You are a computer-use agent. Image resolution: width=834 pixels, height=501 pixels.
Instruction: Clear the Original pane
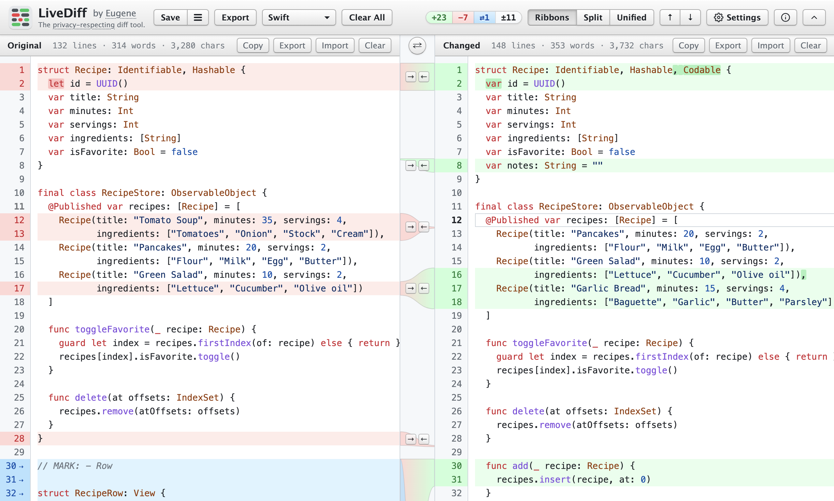pyautogui.click(x=375, y=45)
